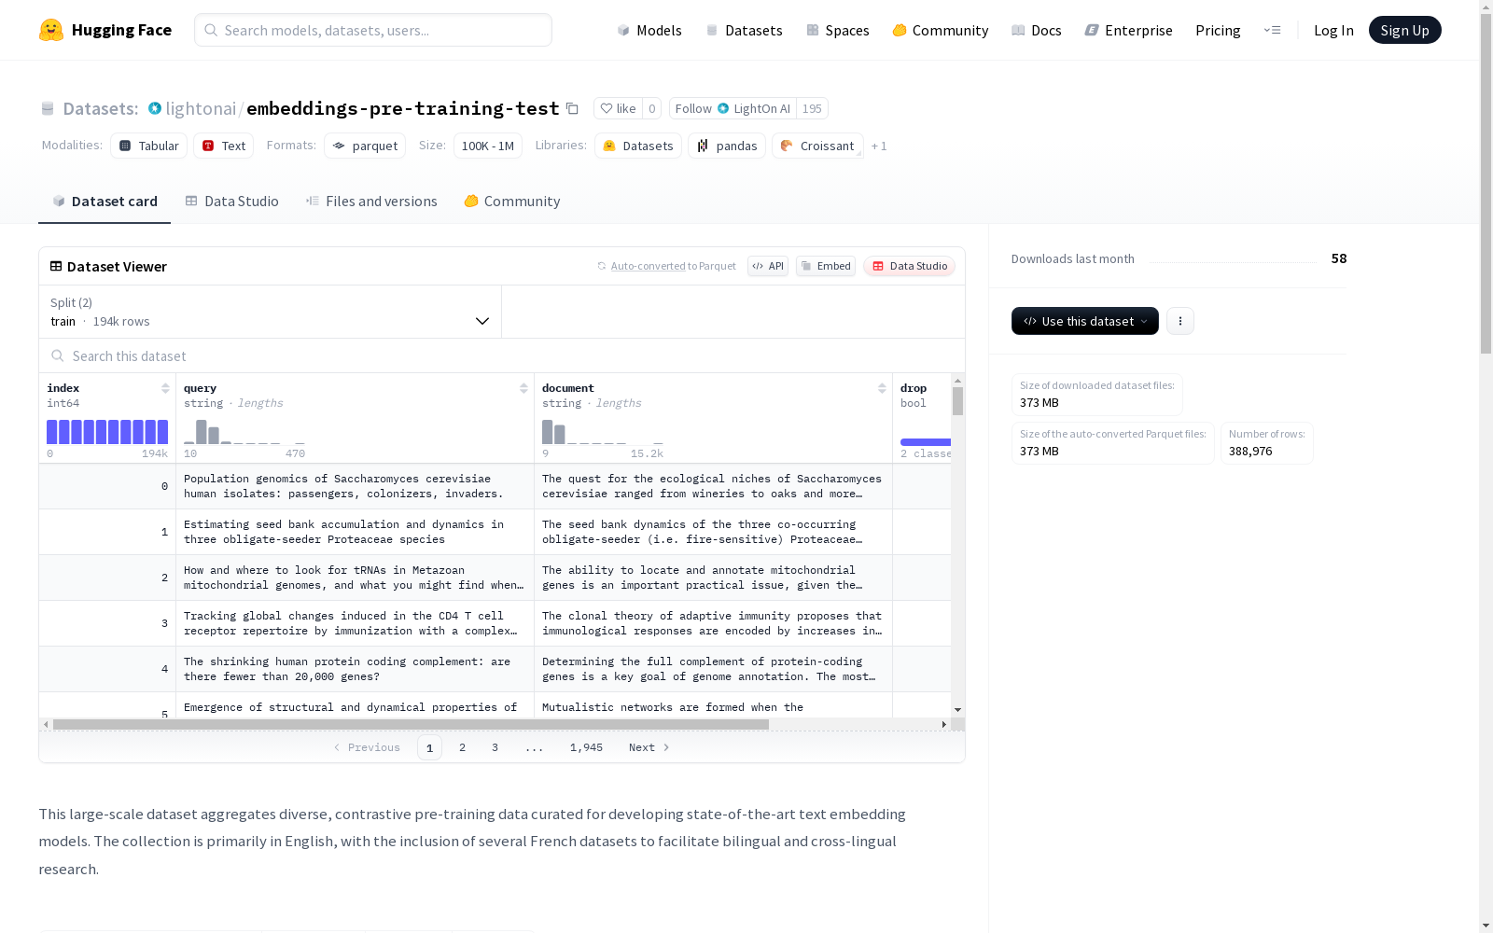Go to last page 1,945

[586, 747]
